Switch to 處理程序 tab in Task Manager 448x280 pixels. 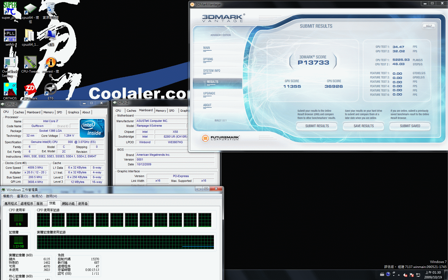pyautogui.click(x=27, y=204)
